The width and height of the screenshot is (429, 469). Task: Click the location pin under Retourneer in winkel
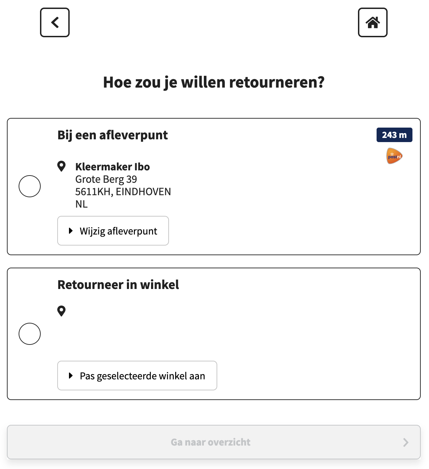pyautogui.click(x=61, y=311)
